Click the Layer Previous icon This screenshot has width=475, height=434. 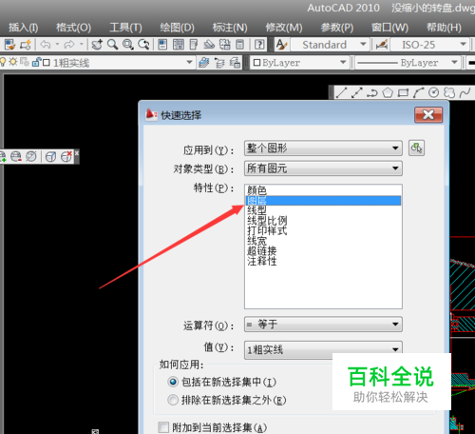pos(219,63)
